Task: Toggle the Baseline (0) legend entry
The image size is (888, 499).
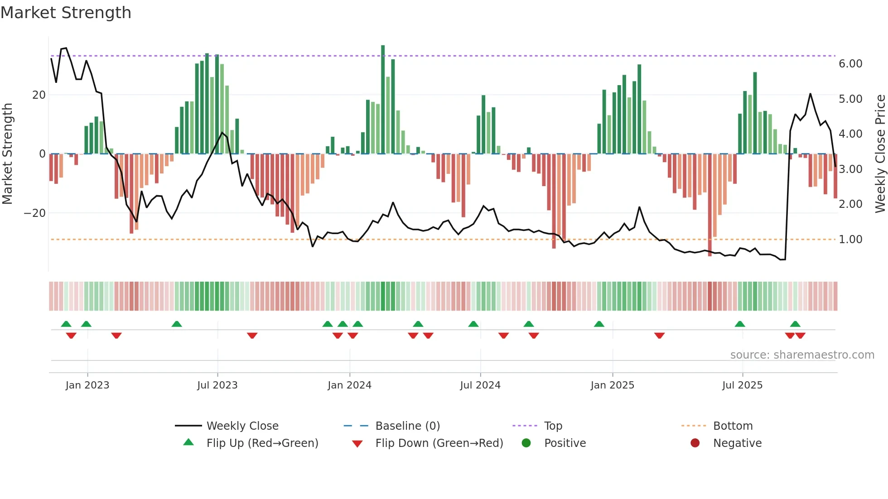Action: 392,426
